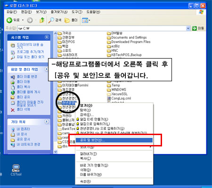Click the file list scroll down arrow
This screenshot has width=212, height=188.
56,152
